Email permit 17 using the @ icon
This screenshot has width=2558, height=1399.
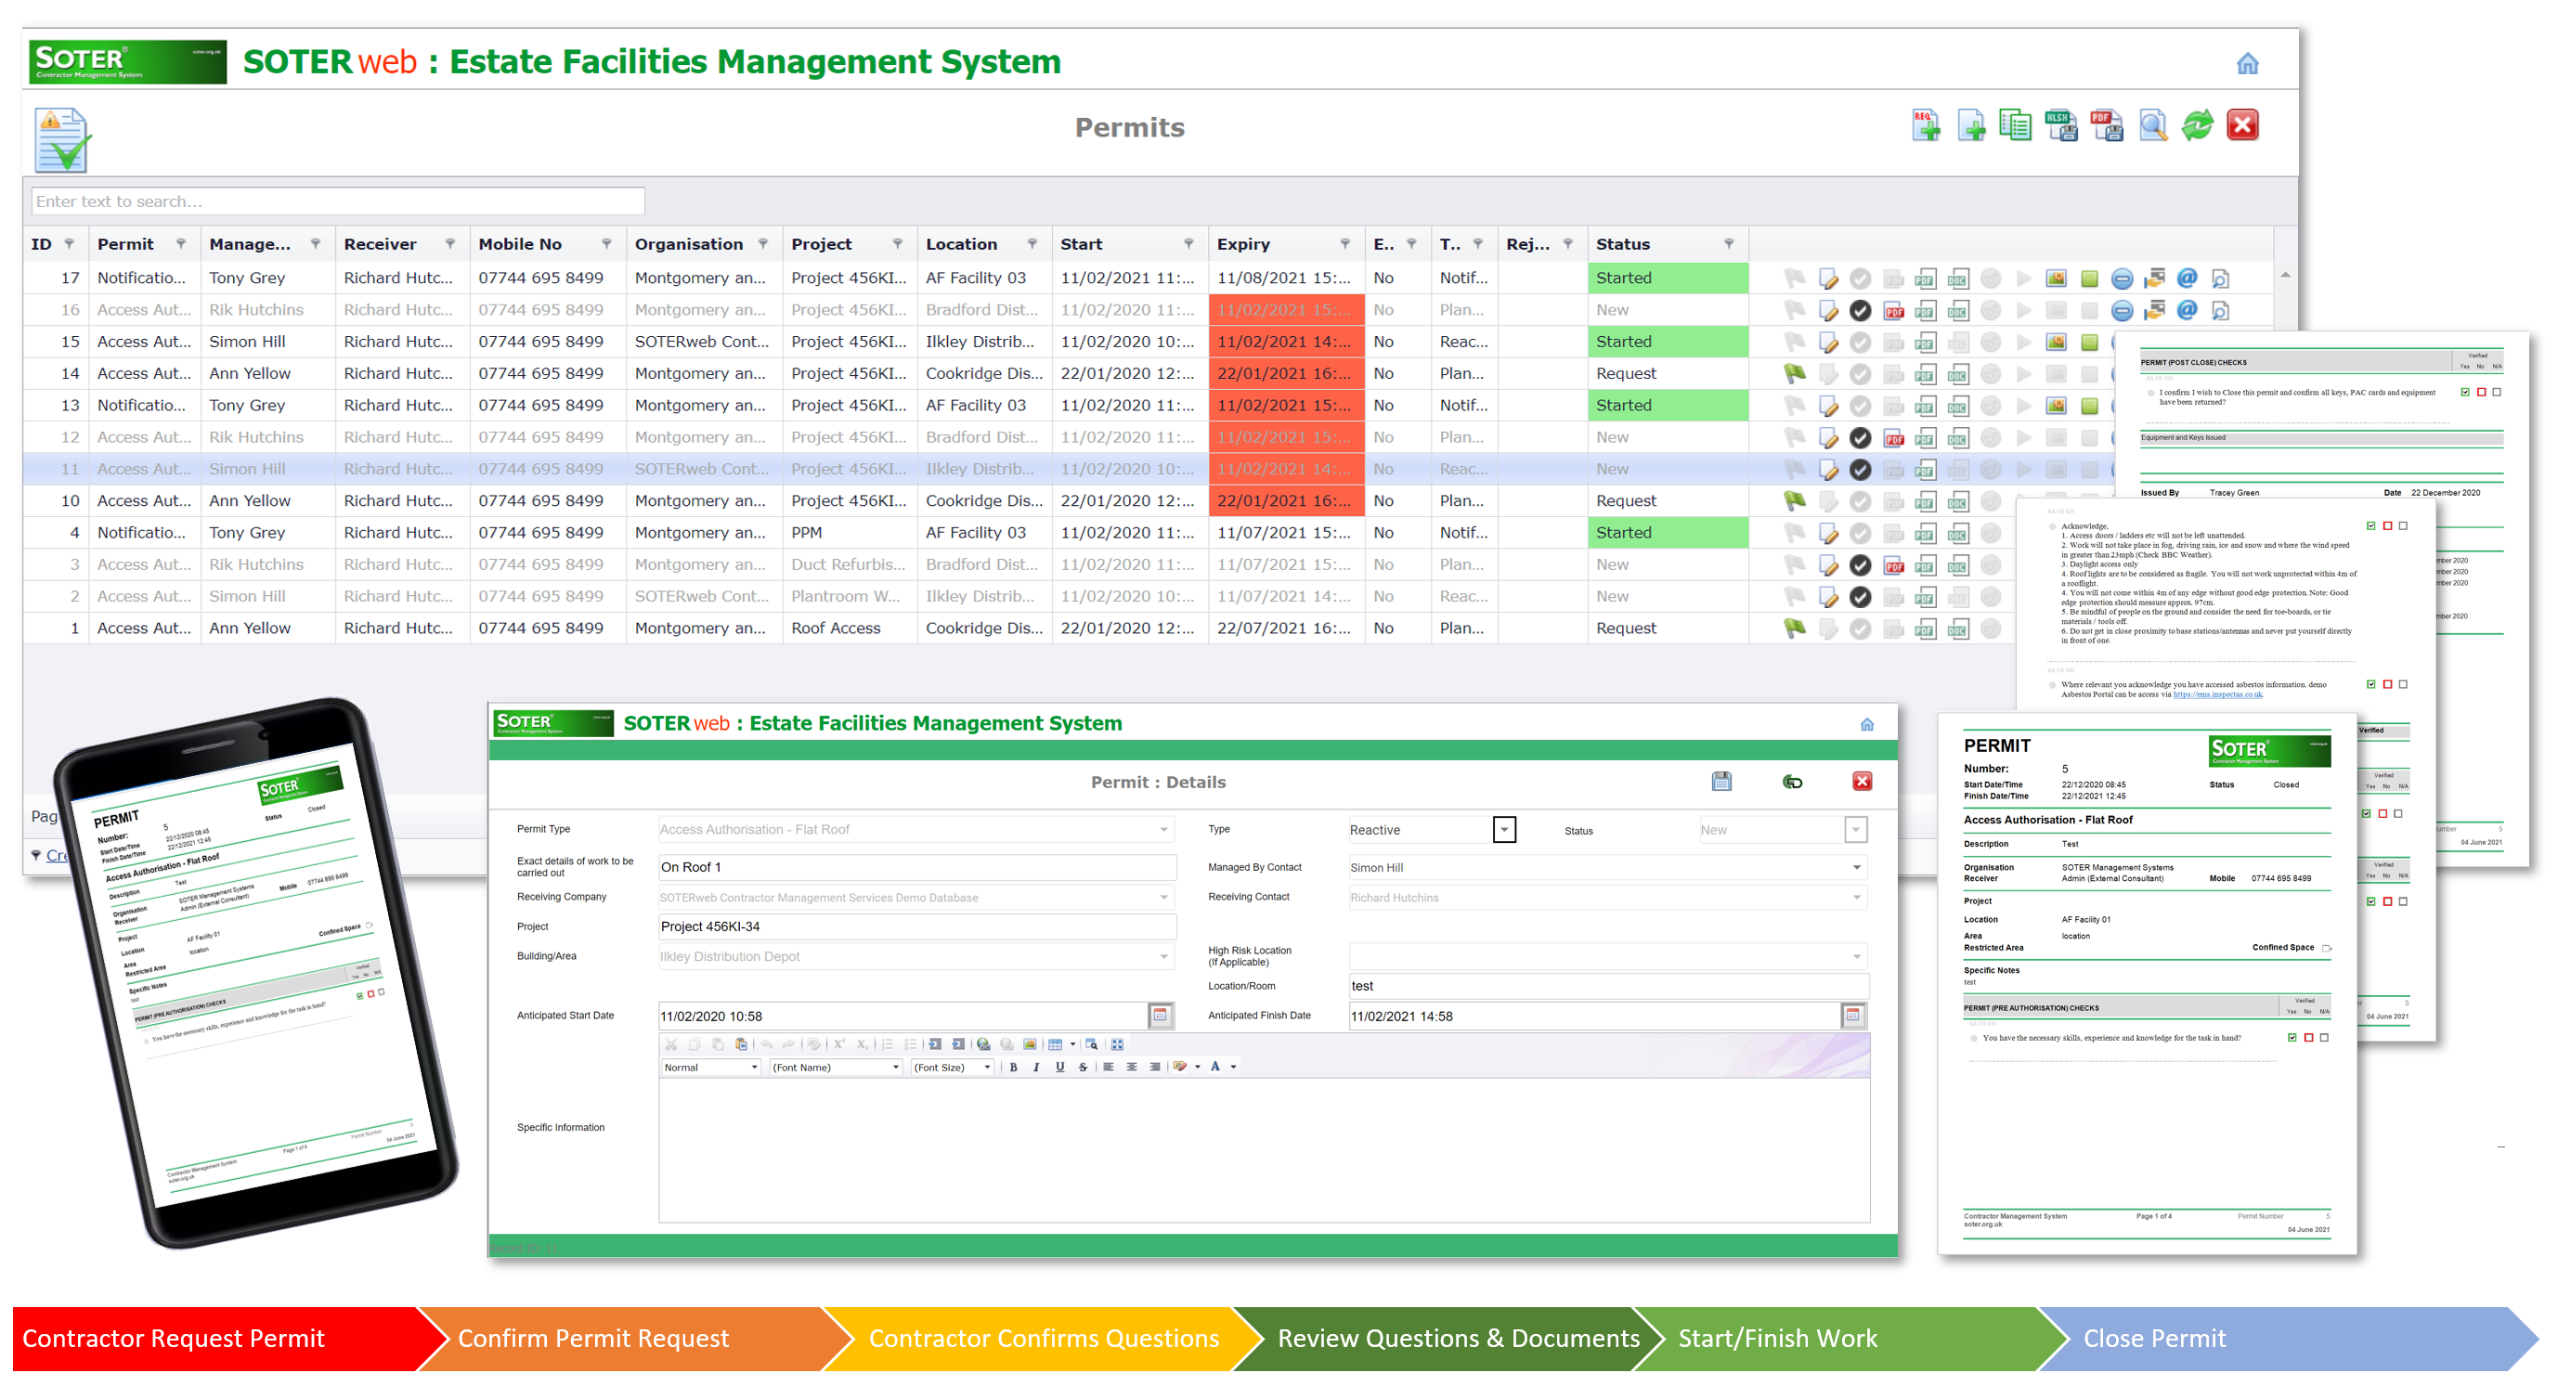(2187, 278)
